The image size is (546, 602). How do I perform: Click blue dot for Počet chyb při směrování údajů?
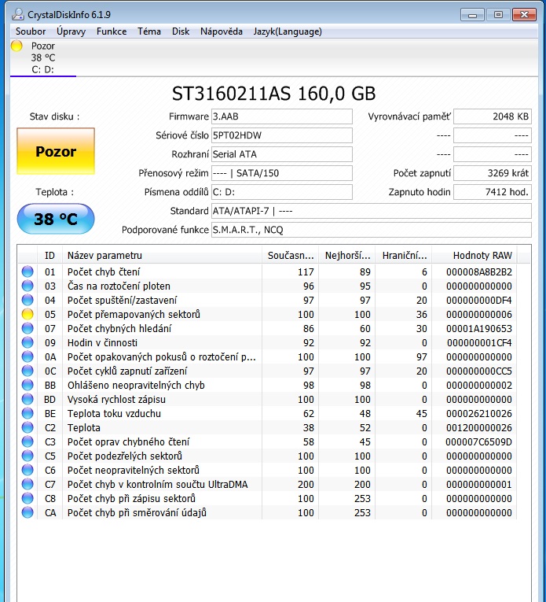pyautogui.click(x=27, y=512)
